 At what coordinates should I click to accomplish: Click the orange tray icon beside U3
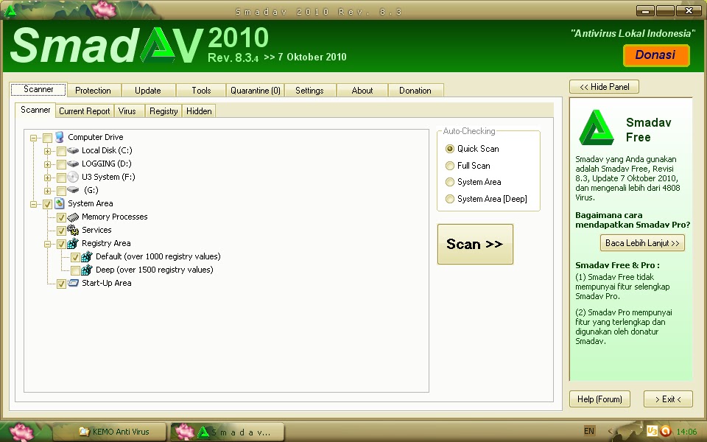[666, 431]
